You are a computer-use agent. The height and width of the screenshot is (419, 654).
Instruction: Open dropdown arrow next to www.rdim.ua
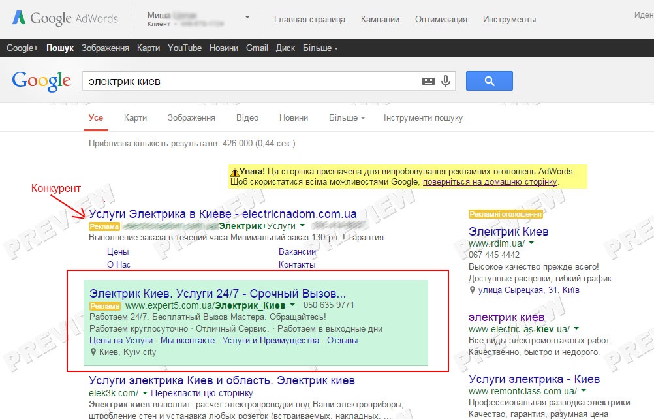tap(531, 243)
